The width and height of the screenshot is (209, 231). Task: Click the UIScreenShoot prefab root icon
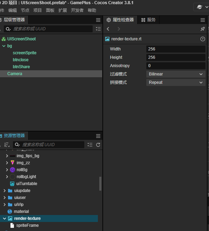point(4,39)
